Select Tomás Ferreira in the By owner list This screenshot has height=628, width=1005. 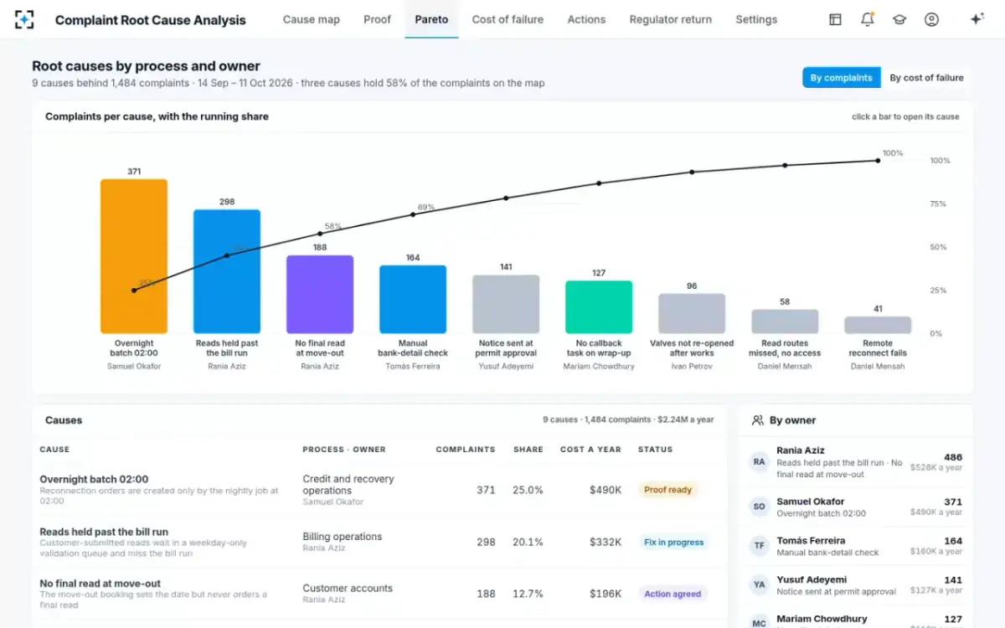pos(855,546)
